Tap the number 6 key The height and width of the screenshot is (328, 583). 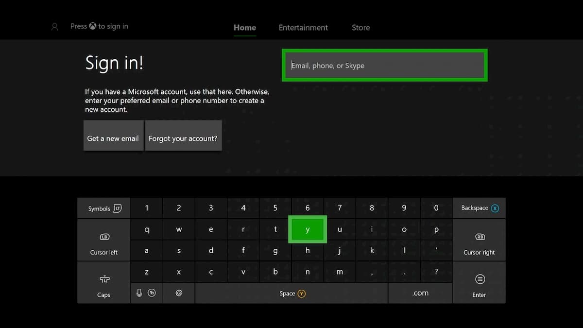pos(308,208)
